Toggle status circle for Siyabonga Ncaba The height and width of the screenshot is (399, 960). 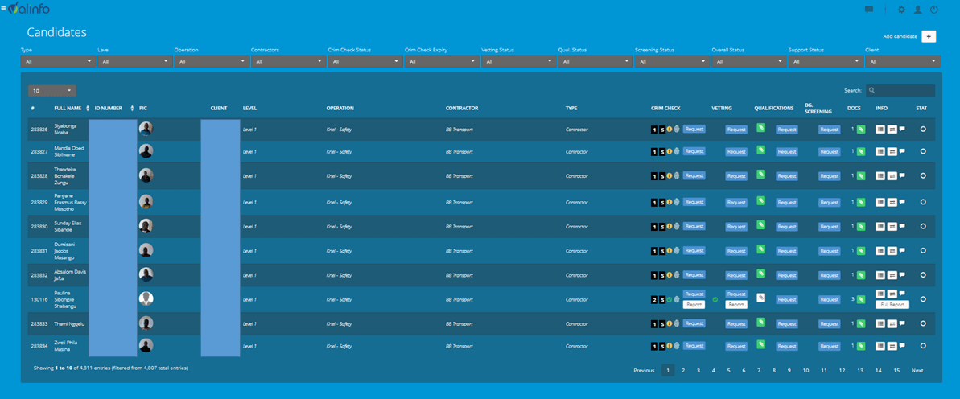click(923, 129)
